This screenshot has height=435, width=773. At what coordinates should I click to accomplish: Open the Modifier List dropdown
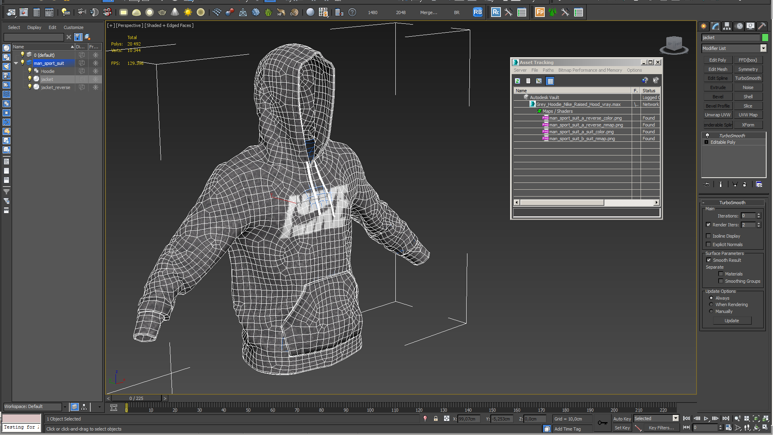(x=763, y=48)
